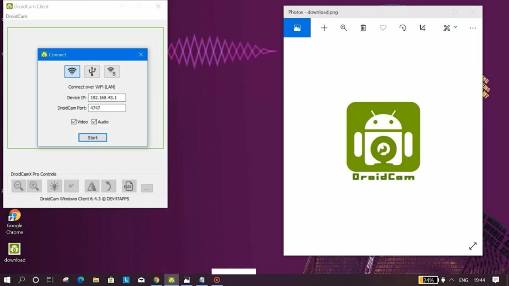Uncheck the Video checkbox
509x286 pixels.
coord(74,122)
